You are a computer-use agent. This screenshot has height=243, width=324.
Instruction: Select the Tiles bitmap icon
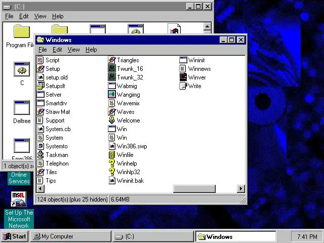pyautogui.click(x=40, y=172)
